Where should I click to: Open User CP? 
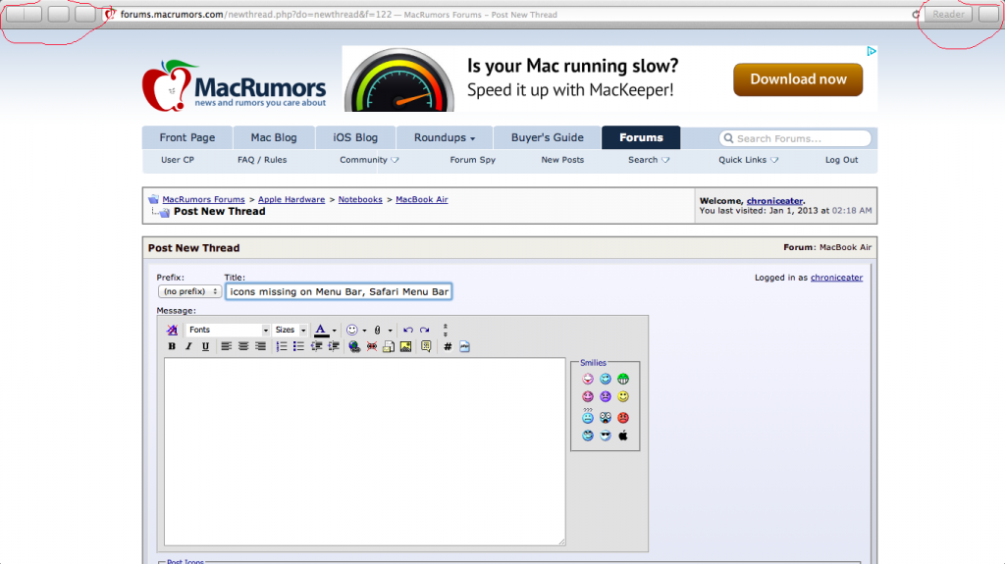(x=178, y=160)
